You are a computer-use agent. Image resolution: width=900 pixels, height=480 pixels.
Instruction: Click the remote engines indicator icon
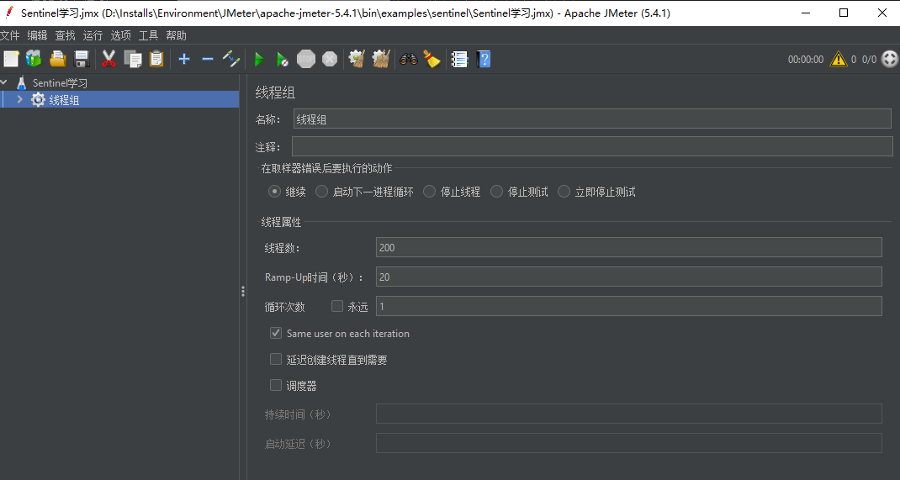[889, 59]
